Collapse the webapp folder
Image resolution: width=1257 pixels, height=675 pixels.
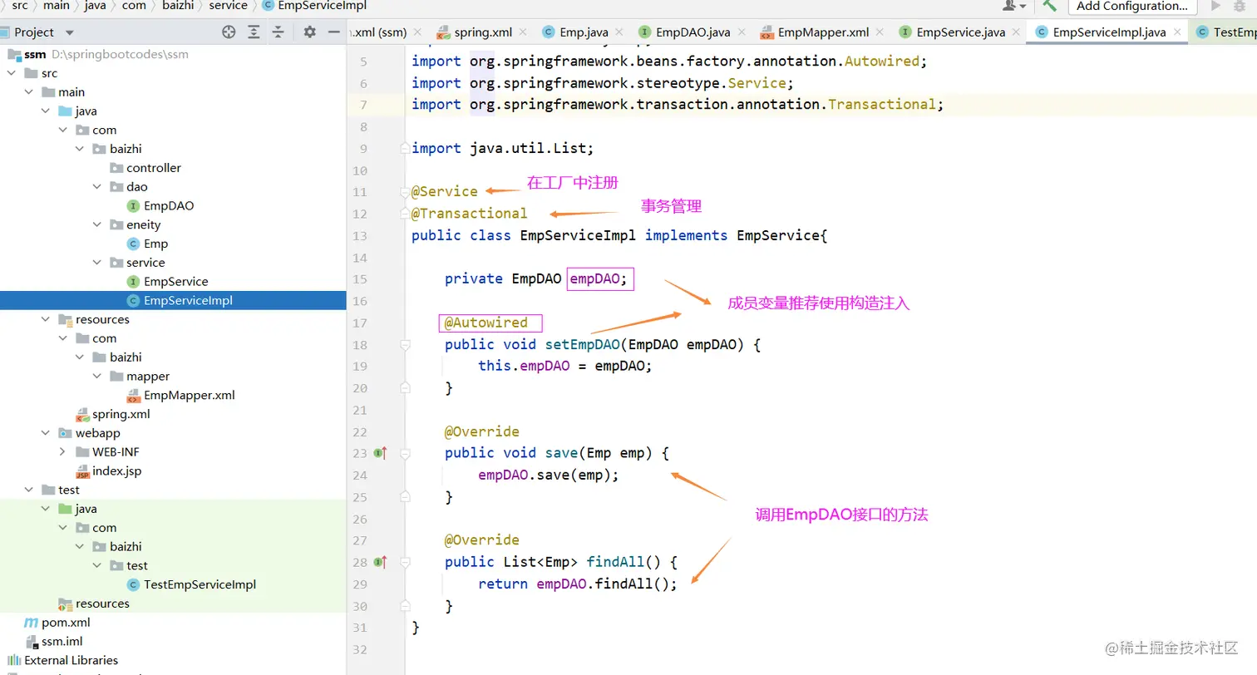pos(46,433)
